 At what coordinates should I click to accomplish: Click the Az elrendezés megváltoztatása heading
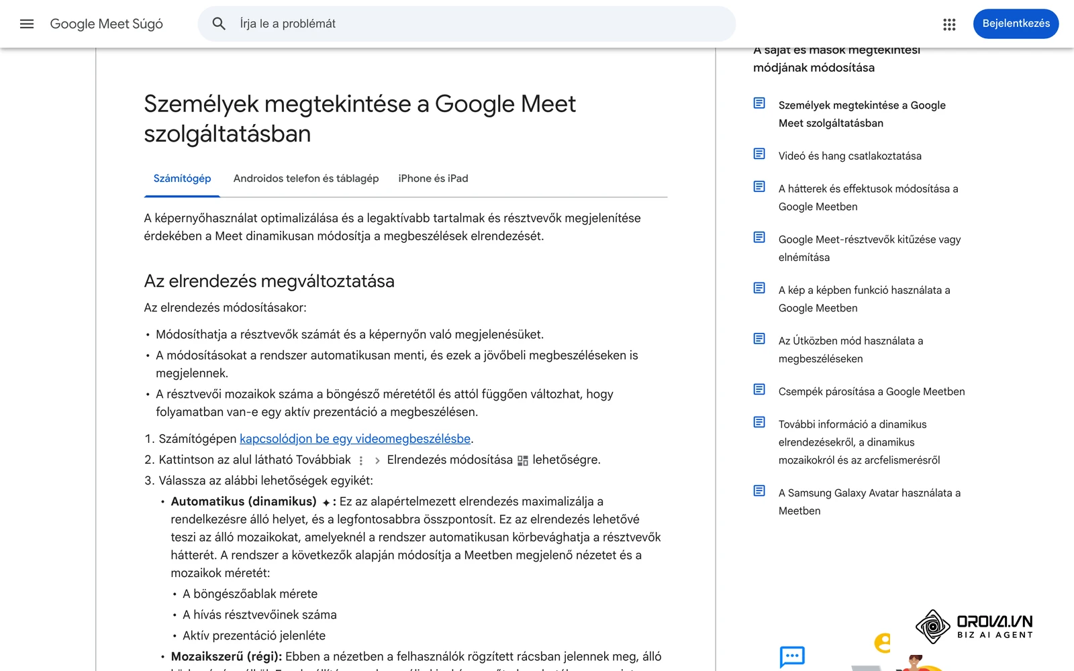[269, 281]
